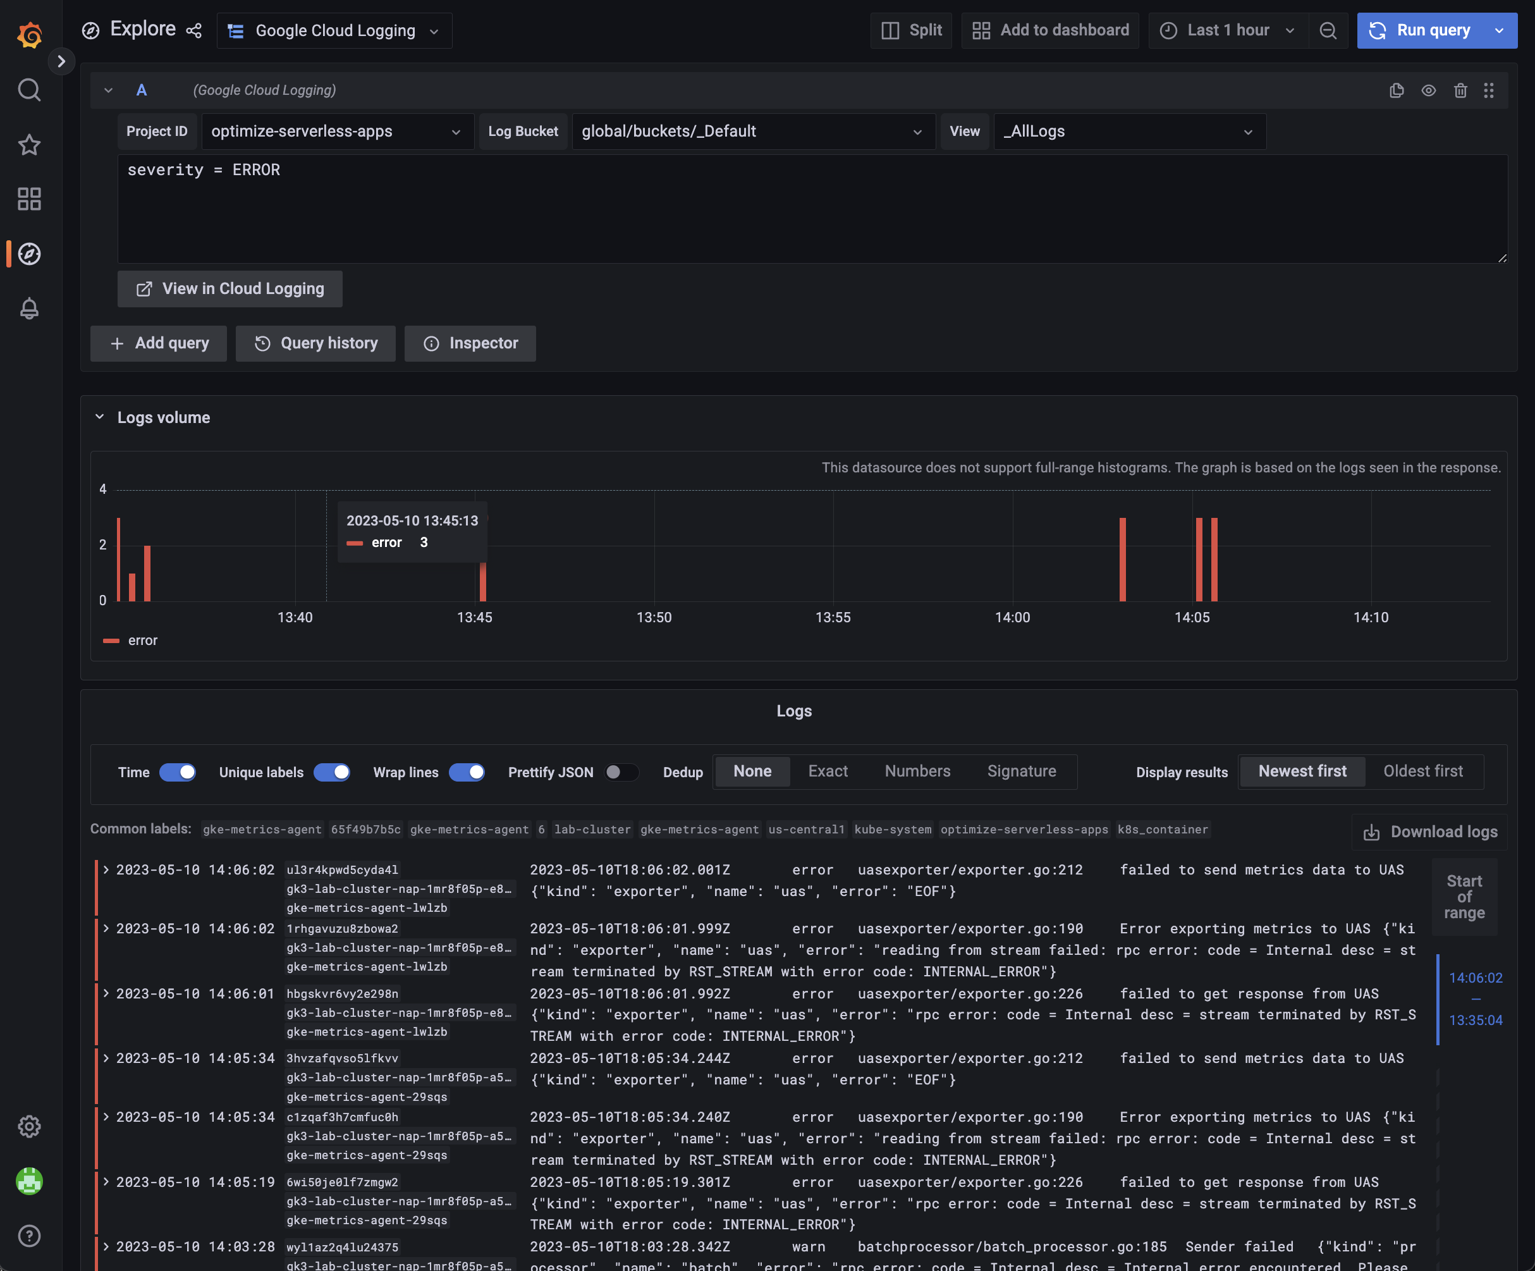Open the Project ID dropdown
The height and width of the screenshot is (1271, 1535).
coord(337,132)
